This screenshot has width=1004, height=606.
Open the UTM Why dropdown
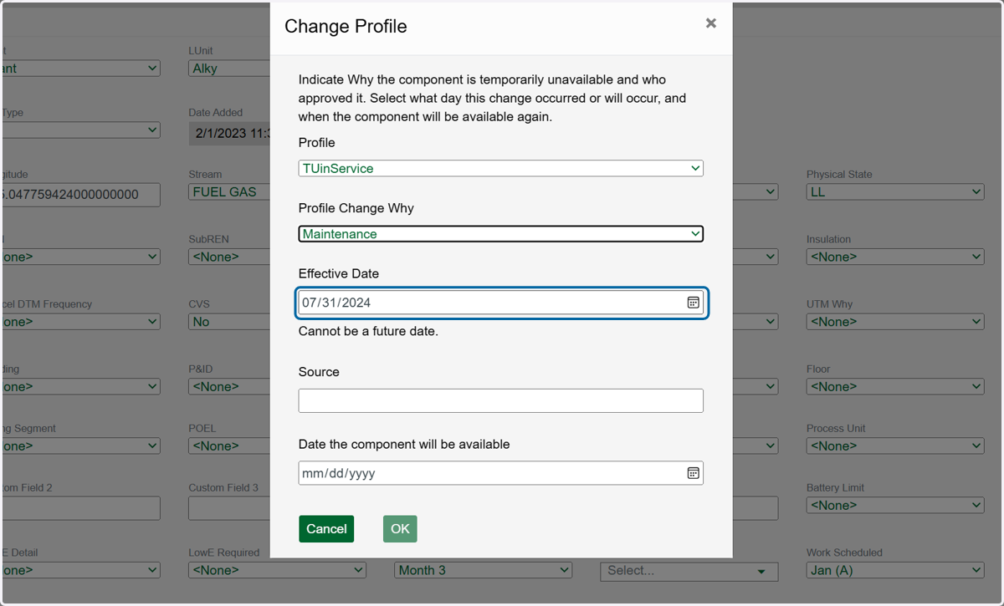click(895, 322)
